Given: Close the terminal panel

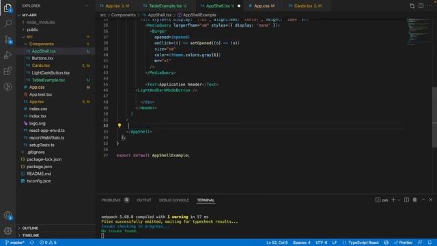Looking at the screenshot, I should click(431, 200).
